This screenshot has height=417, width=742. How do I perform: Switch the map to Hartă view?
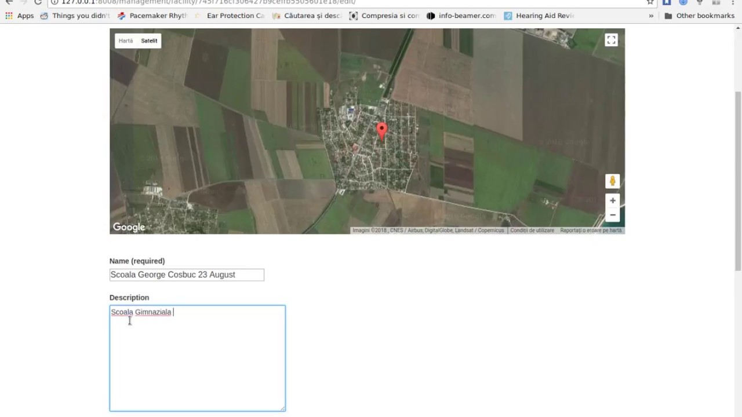126,41
